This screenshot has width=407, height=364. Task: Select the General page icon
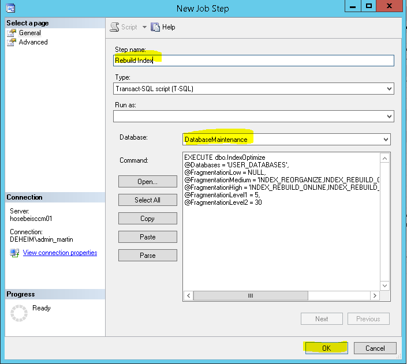point(12,33)
